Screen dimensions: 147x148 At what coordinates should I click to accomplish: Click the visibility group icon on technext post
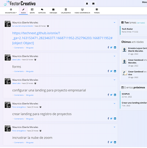[48, 26]
